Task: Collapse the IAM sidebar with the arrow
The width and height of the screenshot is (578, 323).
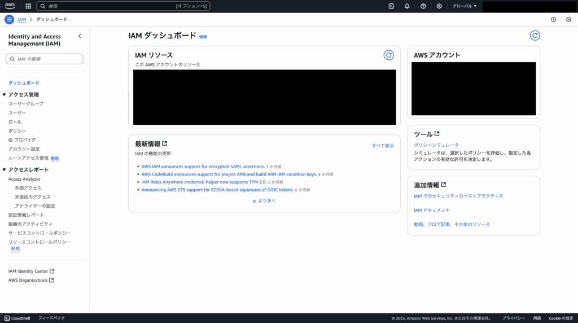Action: 80,36
